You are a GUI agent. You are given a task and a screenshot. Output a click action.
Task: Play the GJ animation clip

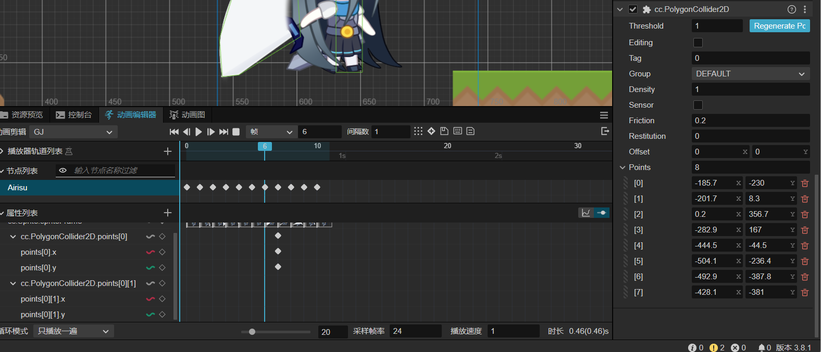pos(198,132)
